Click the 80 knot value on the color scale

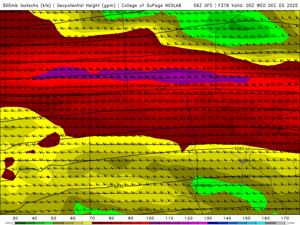(x=111, y=218)
